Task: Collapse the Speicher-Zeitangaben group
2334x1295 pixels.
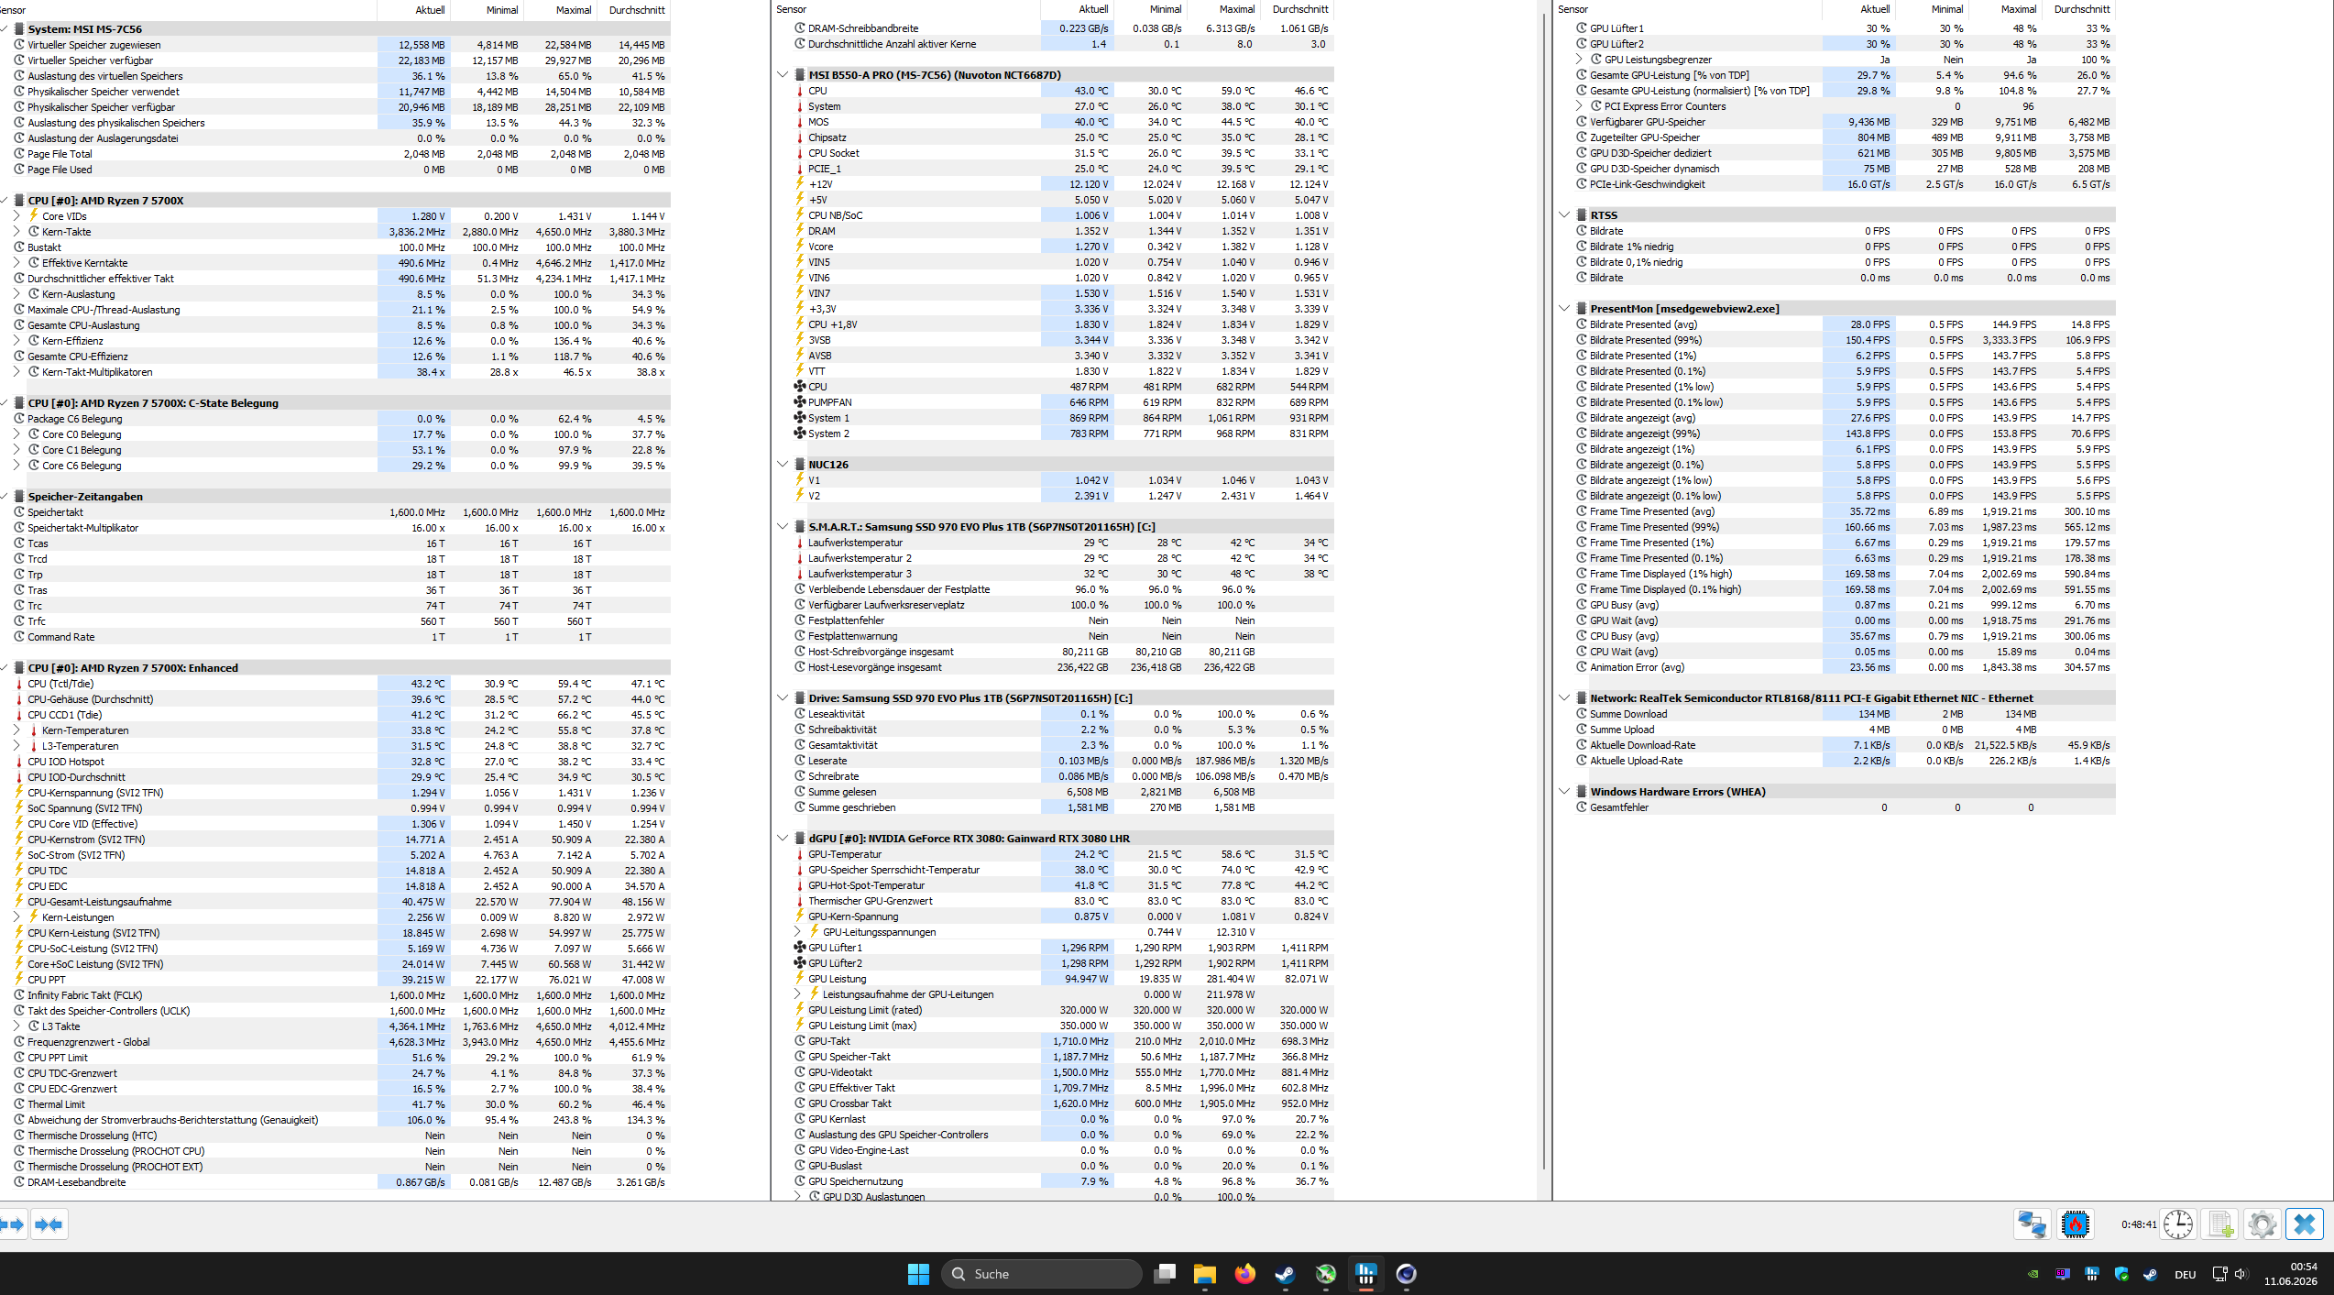Action: click(5, 497)
